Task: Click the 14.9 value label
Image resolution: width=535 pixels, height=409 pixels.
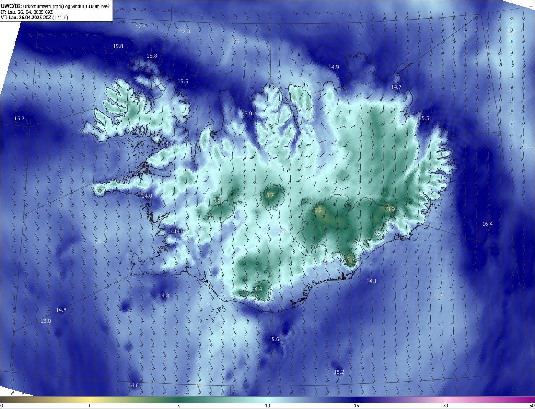Action: coord(334,67)
